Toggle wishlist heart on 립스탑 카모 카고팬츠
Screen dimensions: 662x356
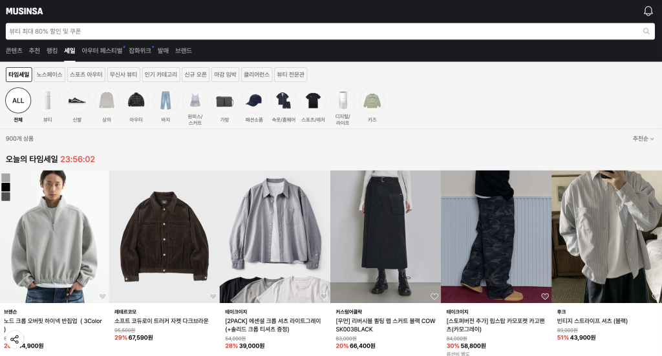544,297
